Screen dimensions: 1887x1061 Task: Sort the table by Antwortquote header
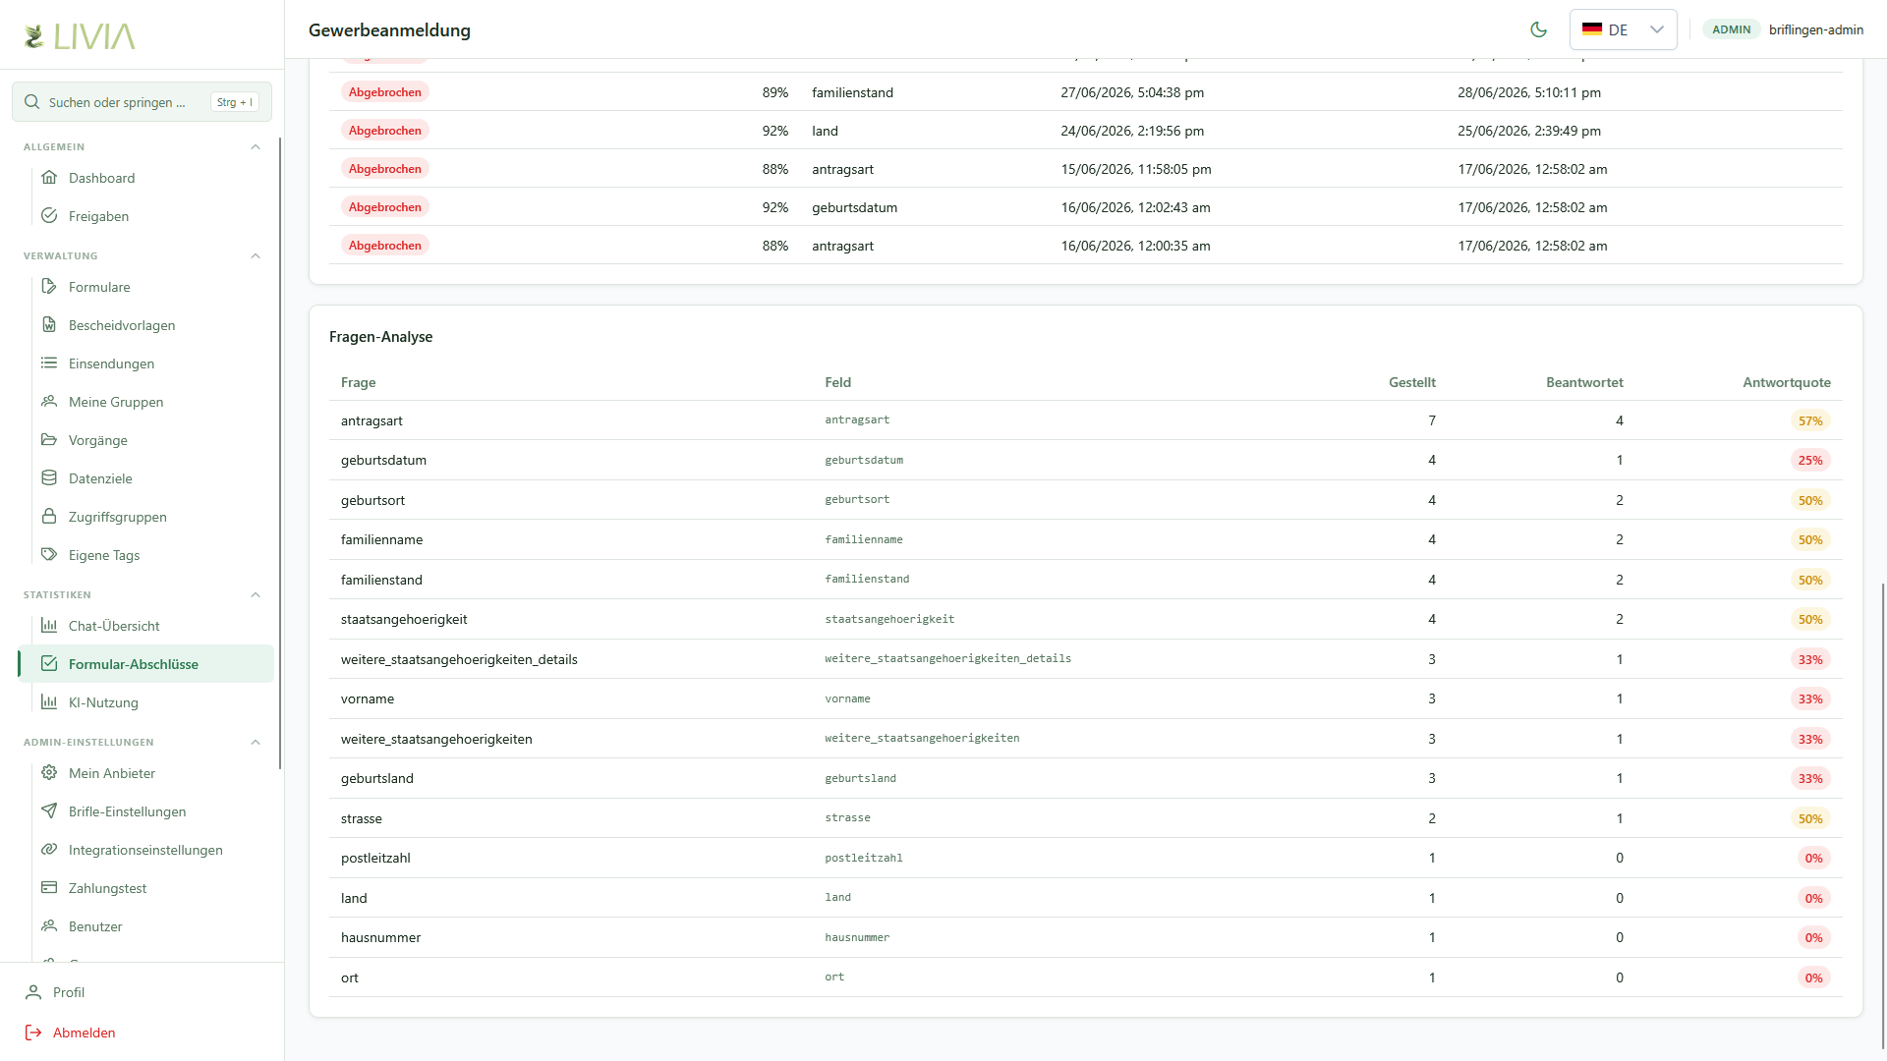coord(1787,382)
